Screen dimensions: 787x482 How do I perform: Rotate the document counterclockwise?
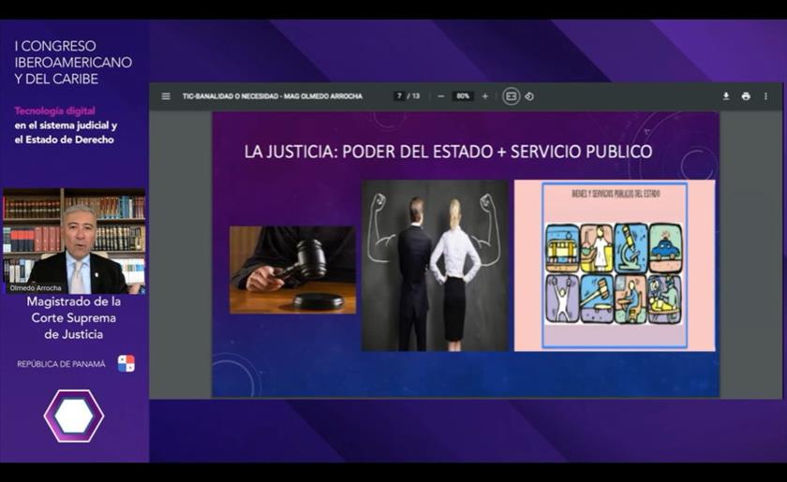click(529, 96)
